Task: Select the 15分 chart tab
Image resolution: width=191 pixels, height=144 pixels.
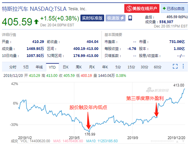Action: pyautogui.click(x=131, y=67)
